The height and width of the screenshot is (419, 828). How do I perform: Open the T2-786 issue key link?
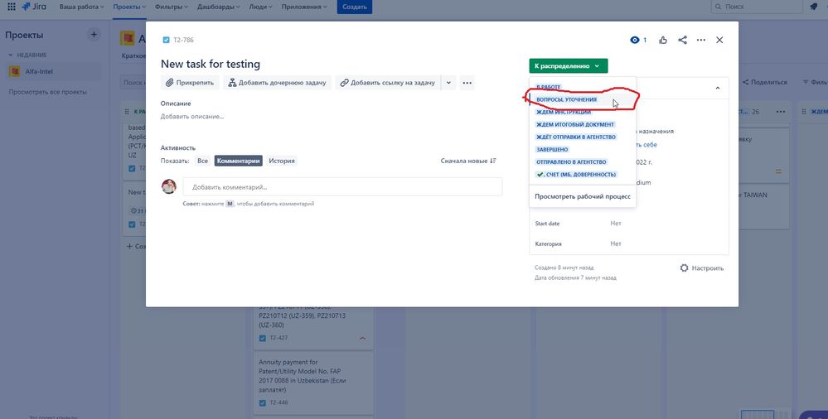[x=183, y=40]
